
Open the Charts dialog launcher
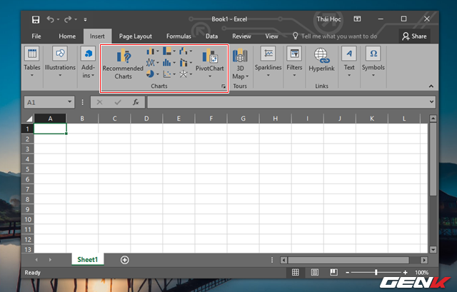pyautogui.click(x=224, y=86)
